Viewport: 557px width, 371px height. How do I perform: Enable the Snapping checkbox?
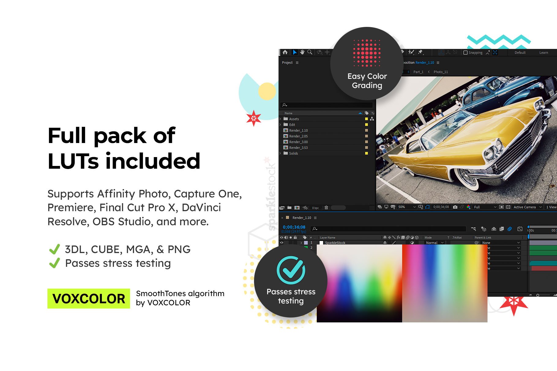(x=465, y=53)
